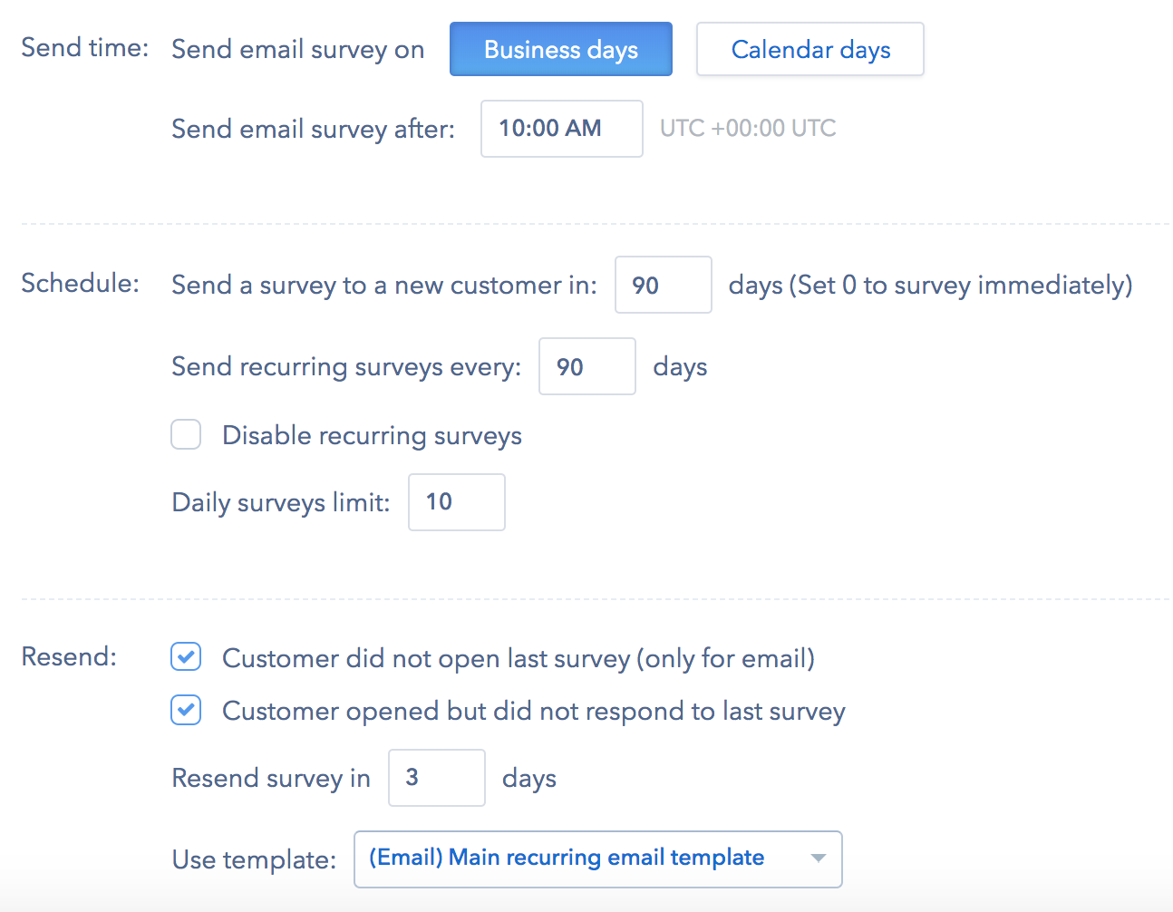This screenshot has height=912, width=1173.
Task: Click 'Send email survey after:' label
Action: (314, 129)
